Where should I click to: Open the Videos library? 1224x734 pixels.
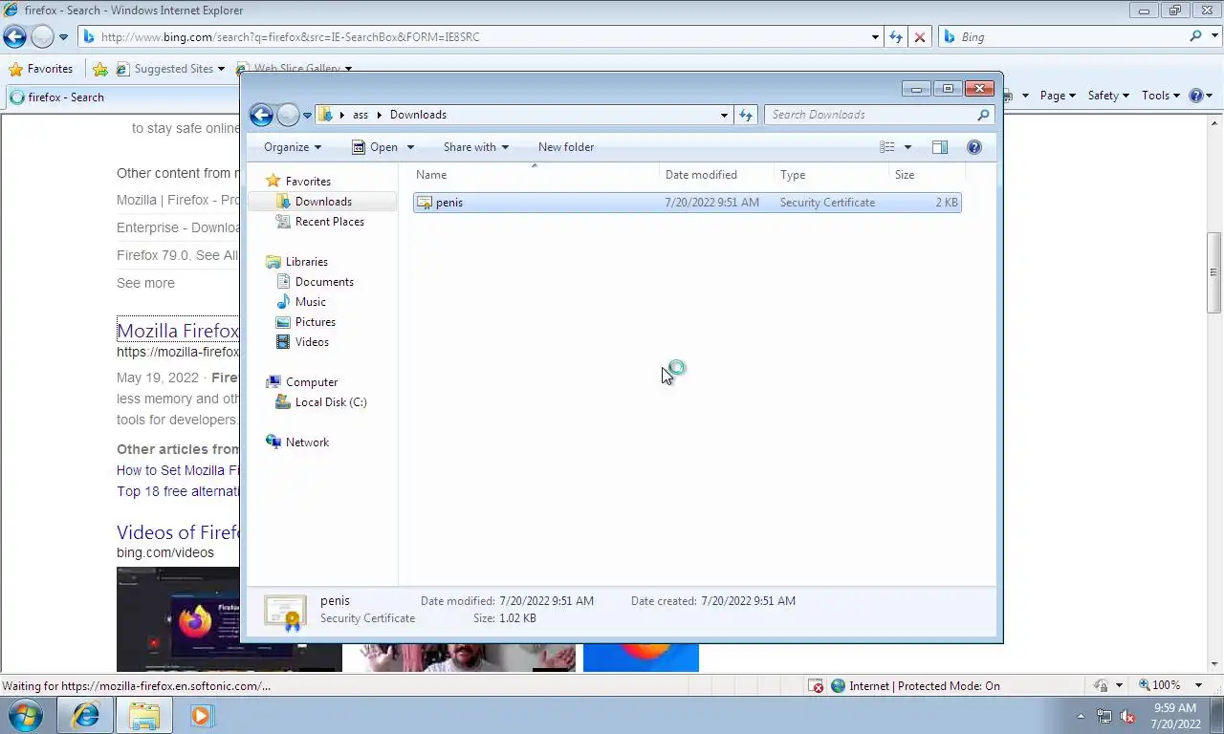(x=312, y=342)
